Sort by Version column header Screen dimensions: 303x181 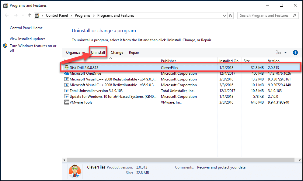pyautogui.click(x=283, y=61)
